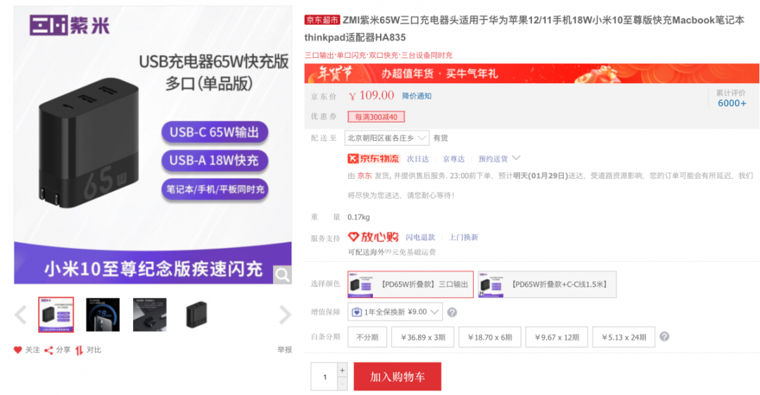Choose ¥5.13 x 24期 installment
The image size is (760, 395).
[x=623, y=337]
